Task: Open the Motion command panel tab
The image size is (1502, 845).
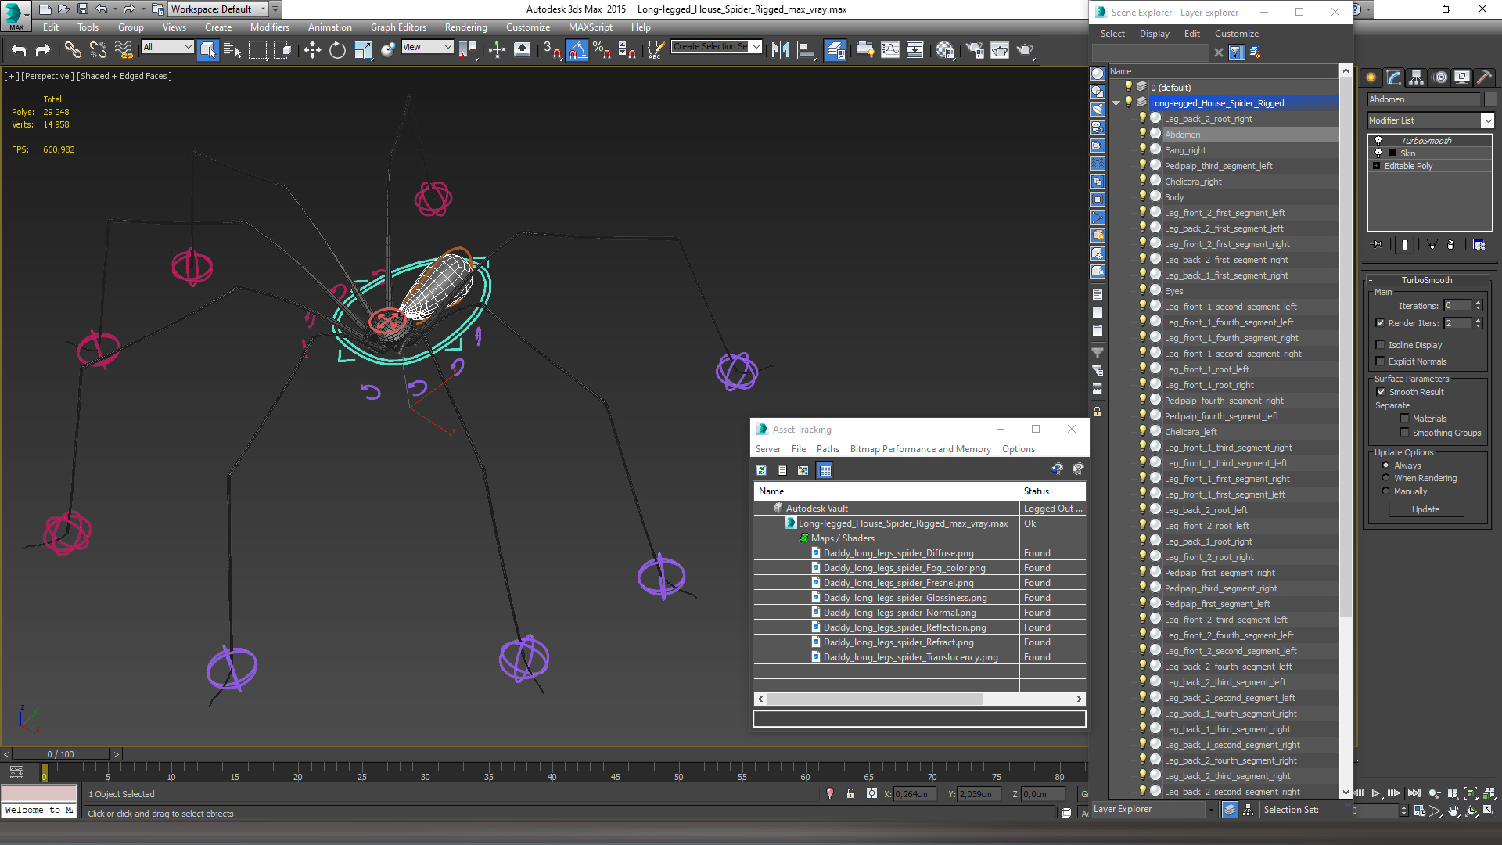Action: (x=1439, y=77)
